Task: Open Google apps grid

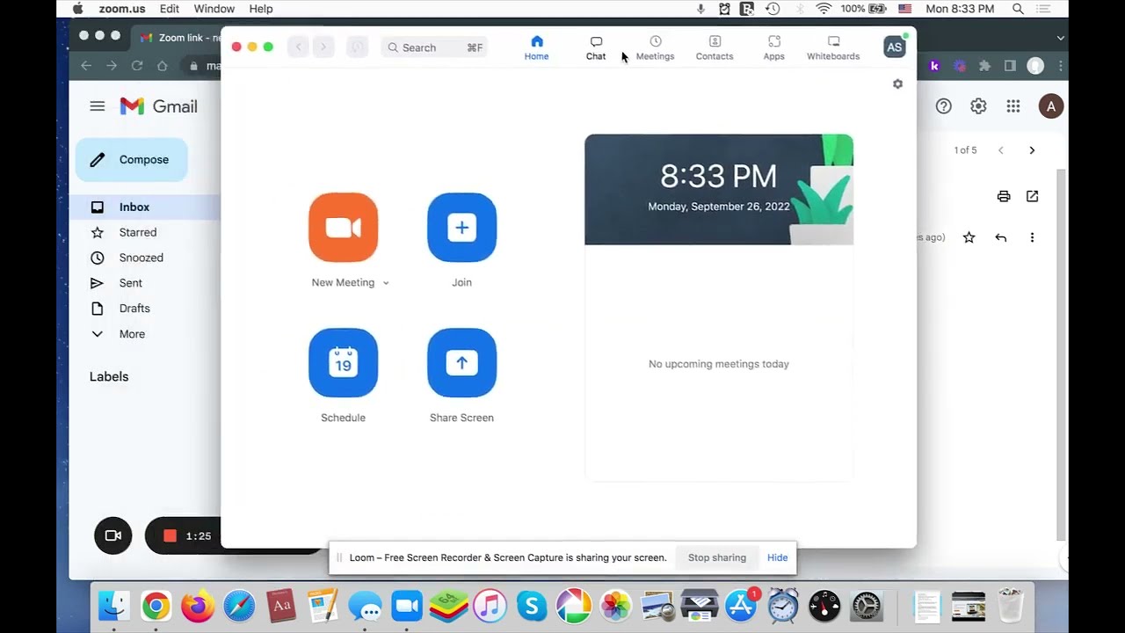Action: point(1013,106)
